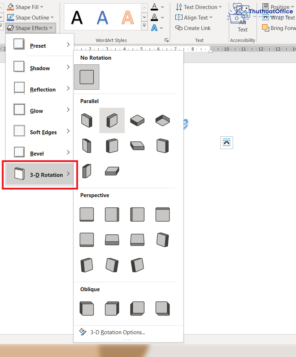Choose second preset in third Perspective row
This screenshot has height=357, width=296.
(112, 265)
